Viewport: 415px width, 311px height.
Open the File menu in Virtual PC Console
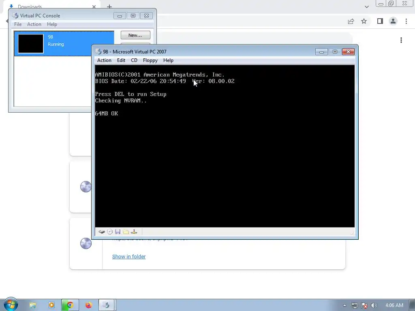click(x=18, y=24)
